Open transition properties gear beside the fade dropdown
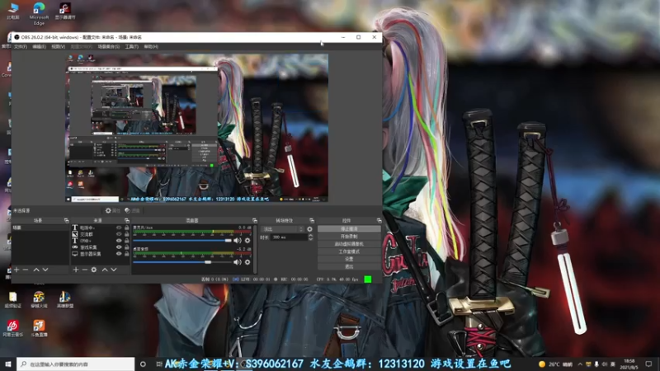Screen dimensions: 660x371 click(x=310, y=229)
